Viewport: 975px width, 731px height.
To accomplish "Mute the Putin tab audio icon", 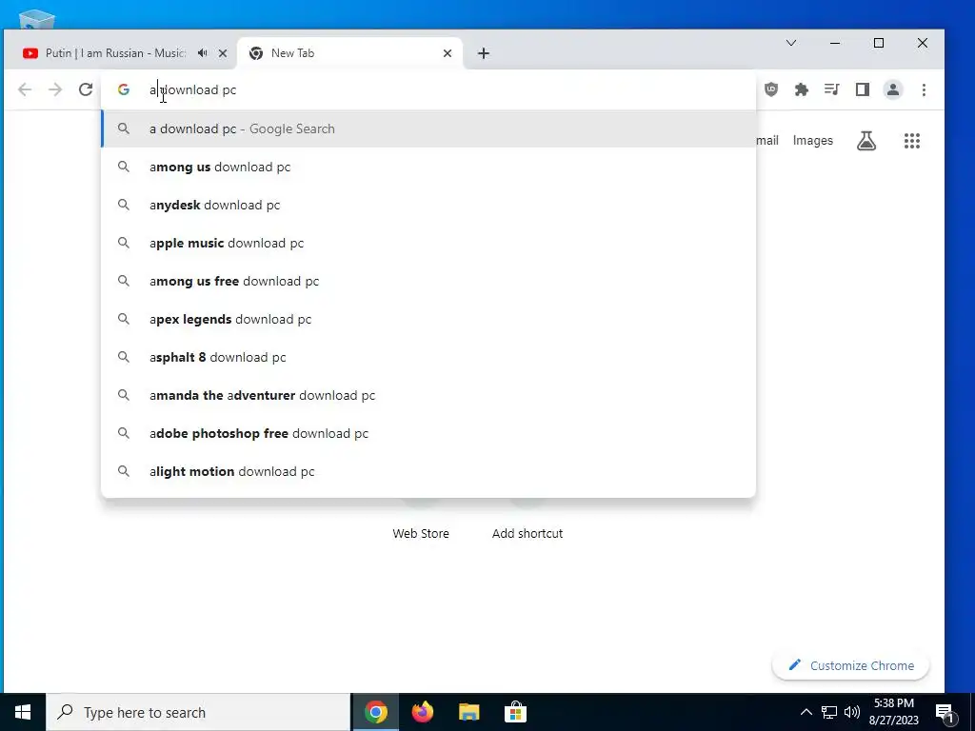I will point(202,53).
